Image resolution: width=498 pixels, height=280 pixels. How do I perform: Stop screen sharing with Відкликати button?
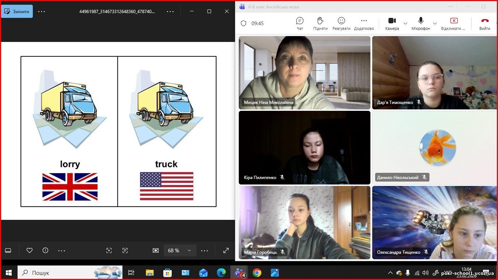pyautogui.click(x=454, y=23)
